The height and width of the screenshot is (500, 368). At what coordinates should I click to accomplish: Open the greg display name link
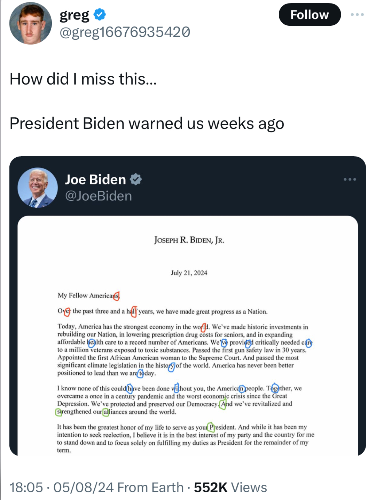click(75, 15)
